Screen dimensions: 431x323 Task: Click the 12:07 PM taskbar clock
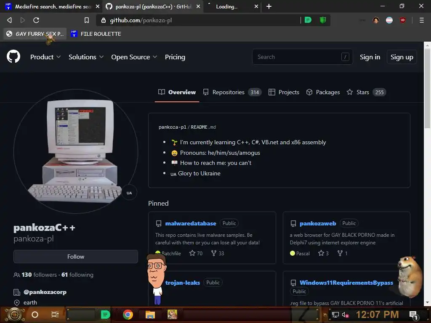377,315
